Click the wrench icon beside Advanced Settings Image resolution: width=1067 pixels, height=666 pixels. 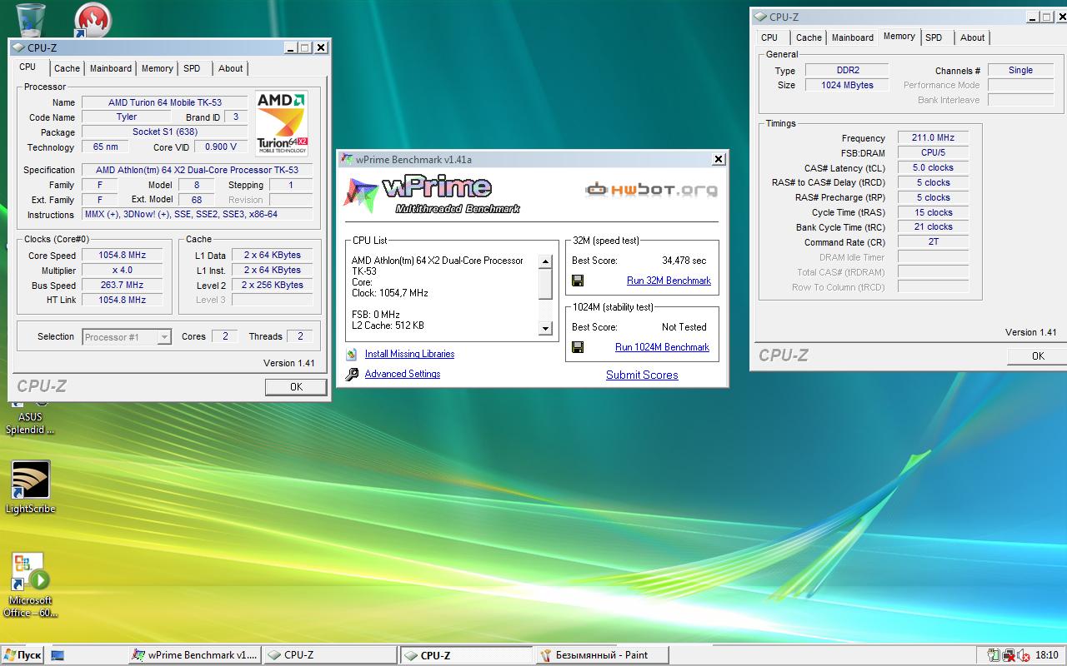point(352,374)
